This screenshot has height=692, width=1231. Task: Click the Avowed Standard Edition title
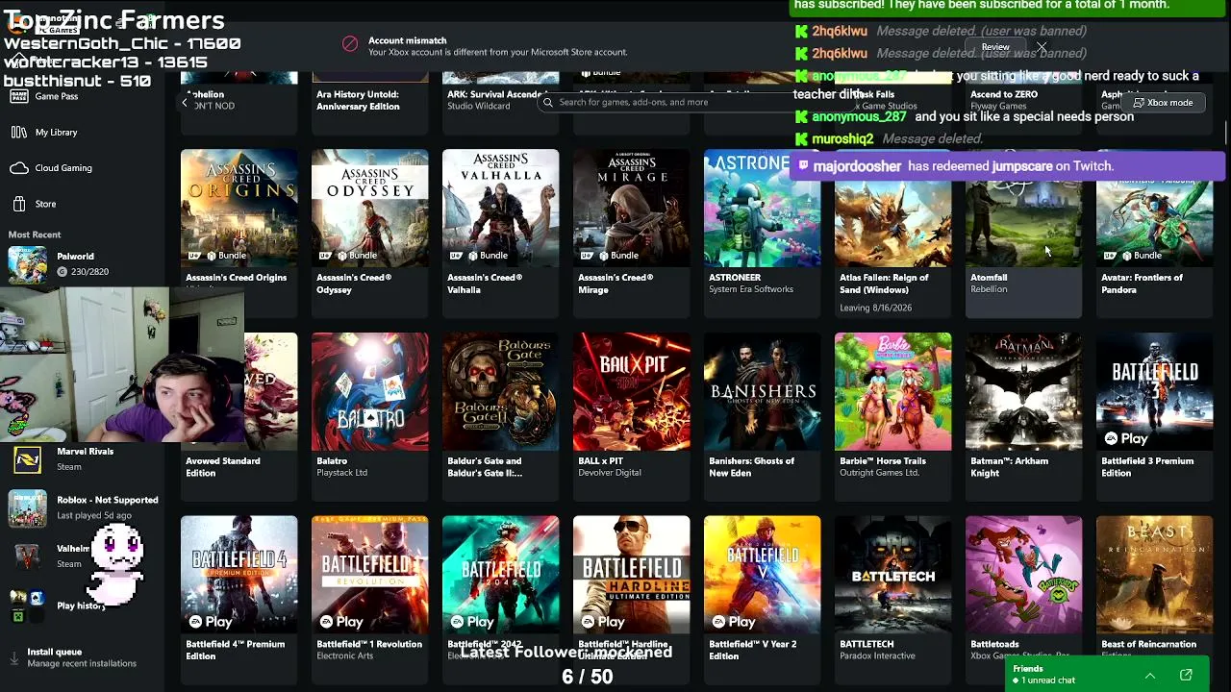coord(222,467)
